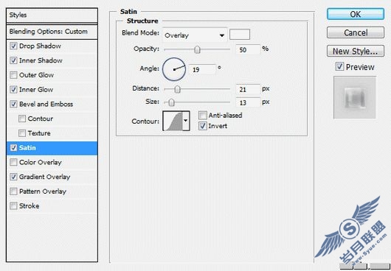This screenshot has height=271, width=391.
Task: Open the Contour curve preview picker
Action: [173, 122]
